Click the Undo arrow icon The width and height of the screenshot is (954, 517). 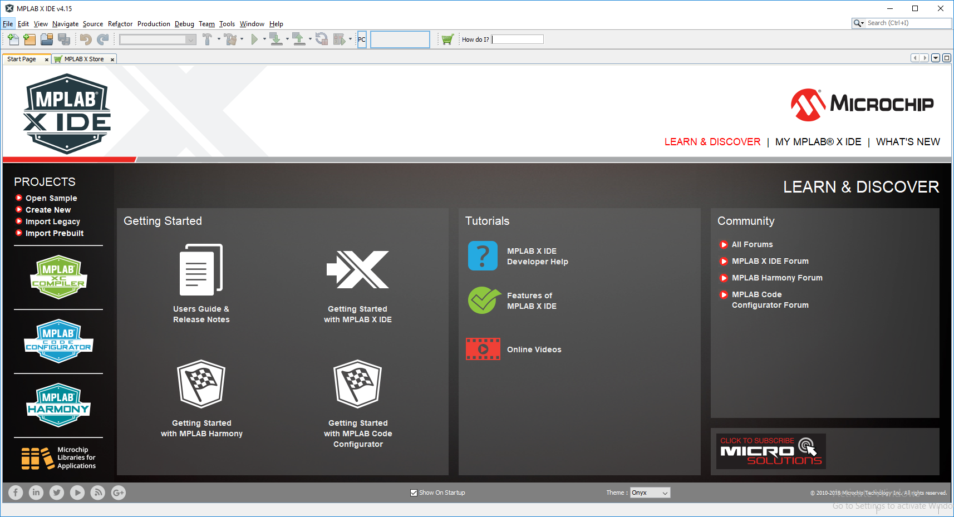click(85, 39)
